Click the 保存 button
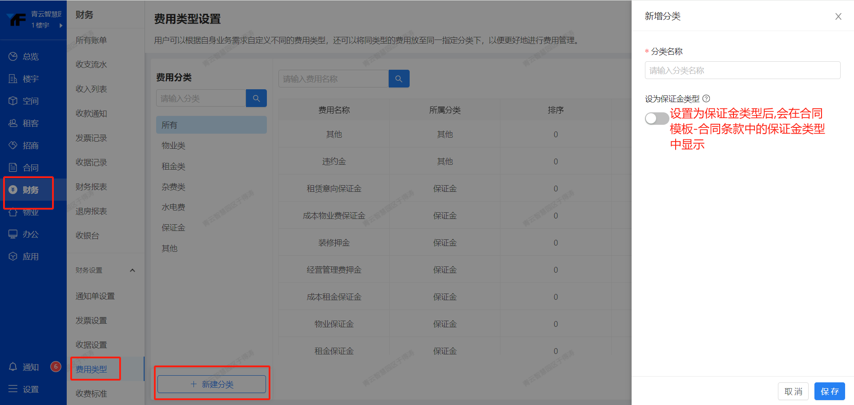The height and width of the screenshot is (405, 854). point(829,391)
